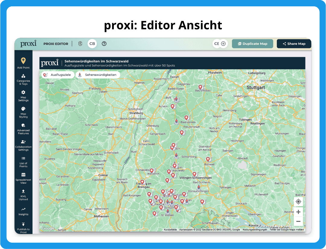Open Spreadsheet View in sidebar
Viewport: 326px width, 249px height.
tap(23, 178)
